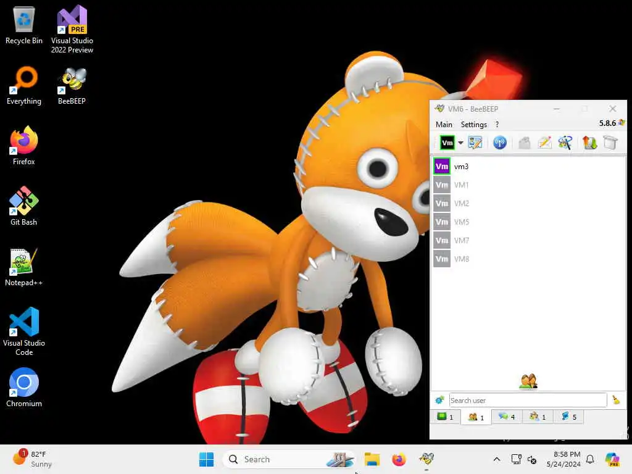Select user vm3 in the list
This screenshot has width=632, height=474.
(528, 167)
